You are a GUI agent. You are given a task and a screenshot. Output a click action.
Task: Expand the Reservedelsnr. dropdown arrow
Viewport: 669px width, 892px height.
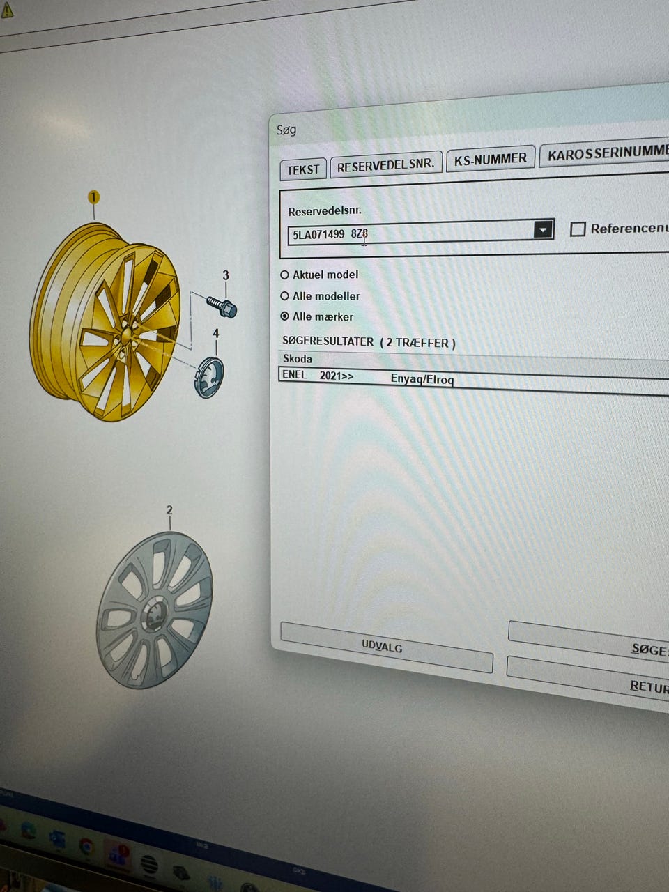click(543, 229)
